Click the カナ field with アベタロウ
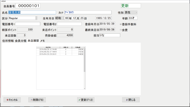 (88, 12)
